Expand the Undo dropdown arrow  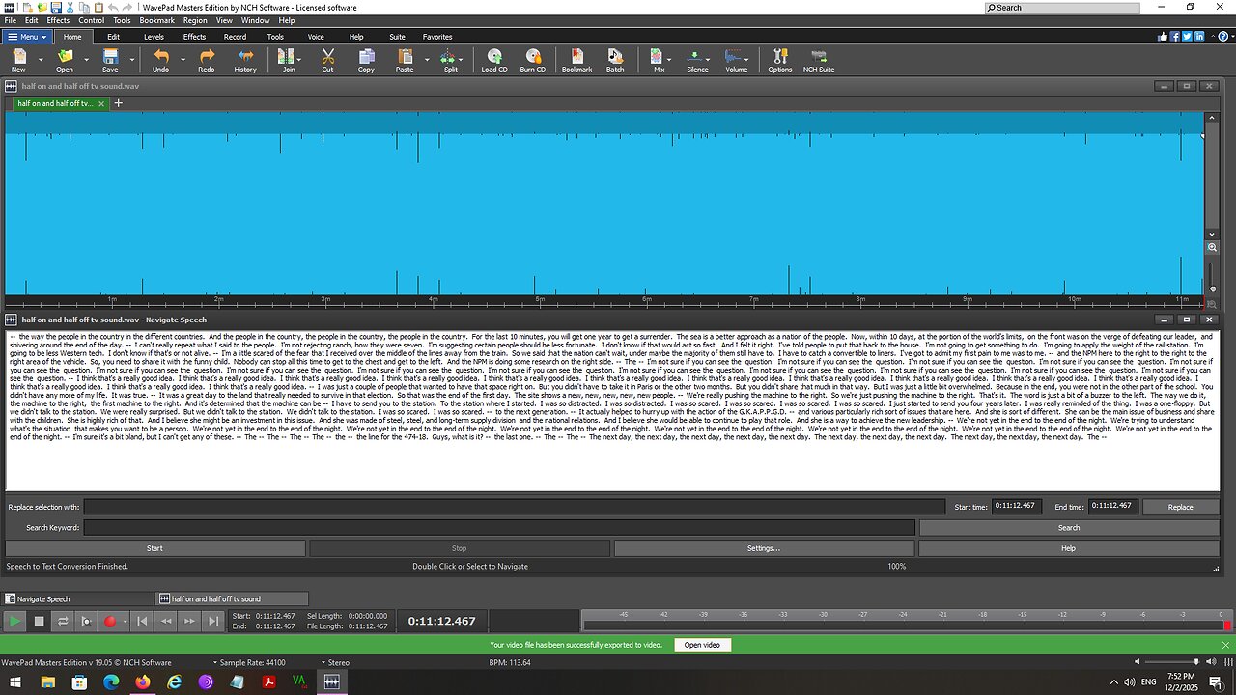181,60
